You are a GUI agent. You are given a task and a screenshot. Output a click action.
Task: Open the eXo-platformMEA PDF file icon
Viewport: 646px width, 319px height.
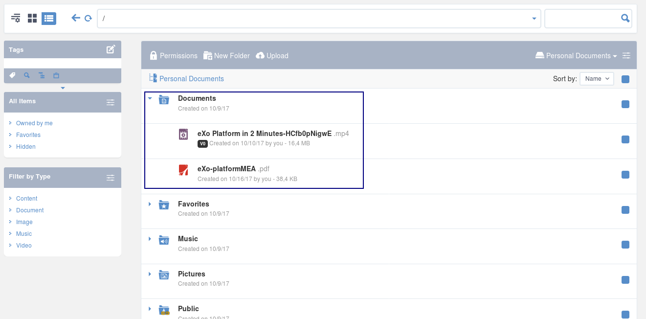(183, 170)
